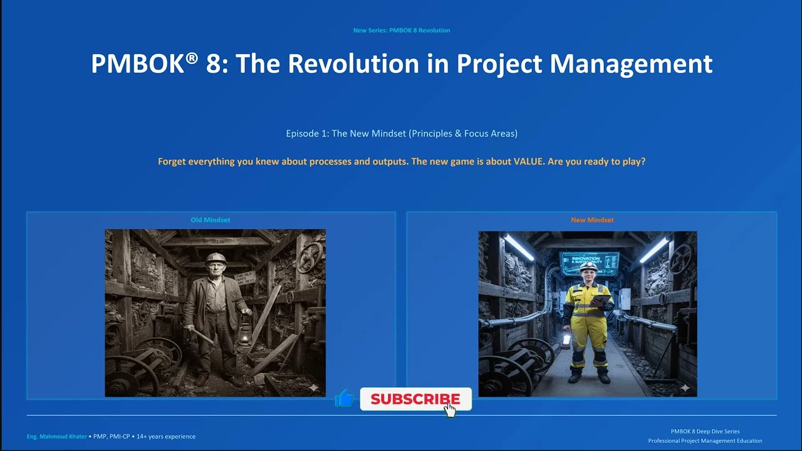The height and width of the screenshot is (451, 802).
Task: Click the "14+ years experience" text
Action: [x=166, y=437]
